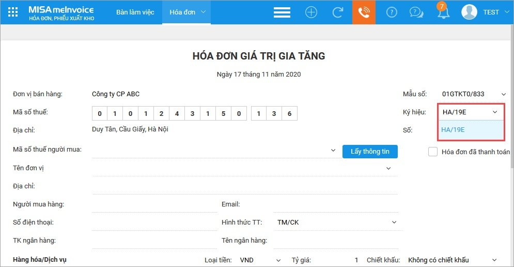Switch to Bàn làm việc tab
The image size is (514, 267).
[x=135, y=12]
